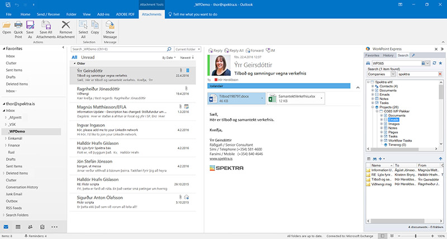The width and height of the screenshot is (447, 239).
Task: Open the Tilboð198797.docx attachment
Action: coord(235,99)
